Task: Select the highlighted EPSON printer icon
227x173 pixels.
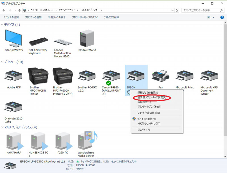Action: pos(136,76)
